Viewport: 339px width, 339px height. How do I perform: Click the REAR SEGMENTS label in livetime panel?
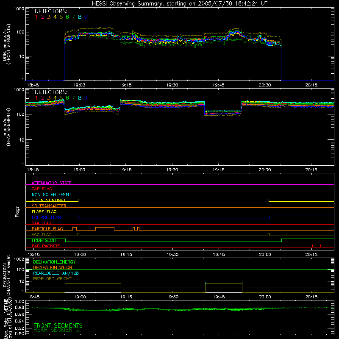[56, 330]
